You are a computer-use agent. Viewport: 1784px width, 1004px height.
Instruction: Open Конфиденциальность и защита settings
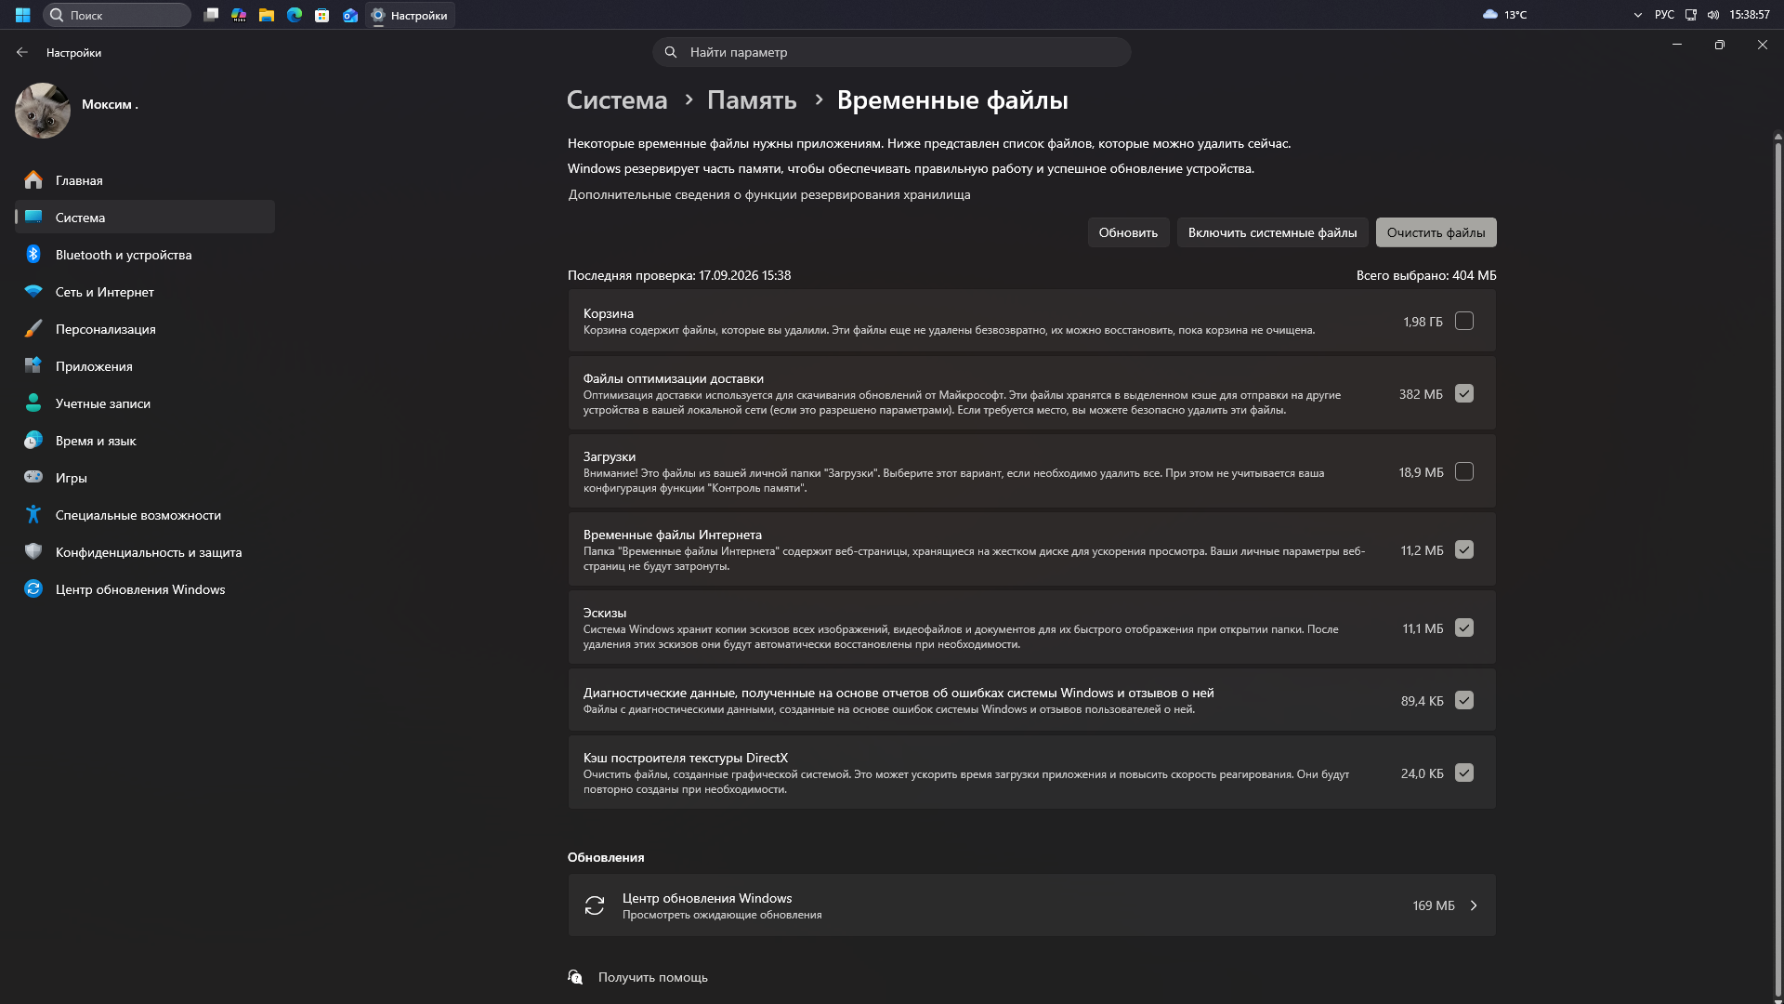pyautogui.click(x=145, y=552)
